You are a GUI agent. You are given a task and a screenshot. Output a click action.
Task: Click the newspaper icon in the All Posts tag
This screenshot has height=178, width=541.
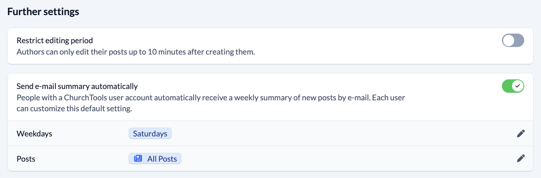[138, 159]
